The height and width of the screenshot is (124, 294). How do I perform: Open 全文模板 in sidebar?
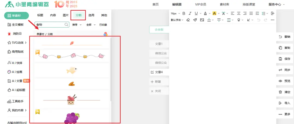click(16, 25)
